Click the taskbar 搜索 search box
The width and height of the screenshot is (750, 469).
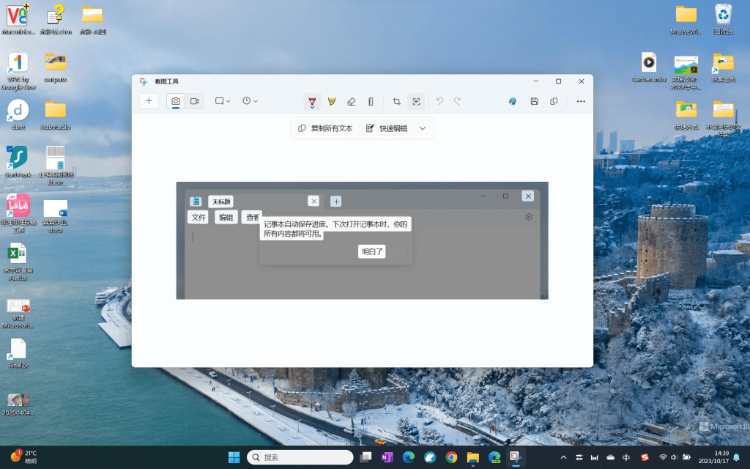point(300,457)
